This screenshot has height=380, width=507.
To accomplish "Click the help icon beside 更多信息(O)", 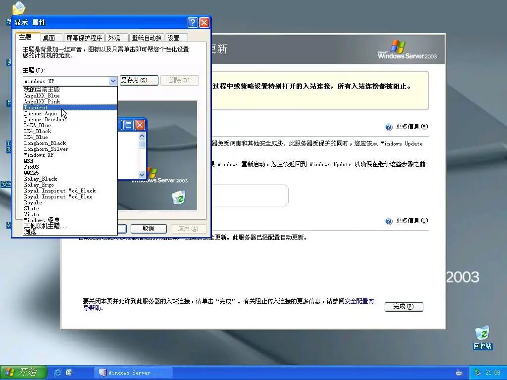I will pyautogui.click(x=389, y=221).
